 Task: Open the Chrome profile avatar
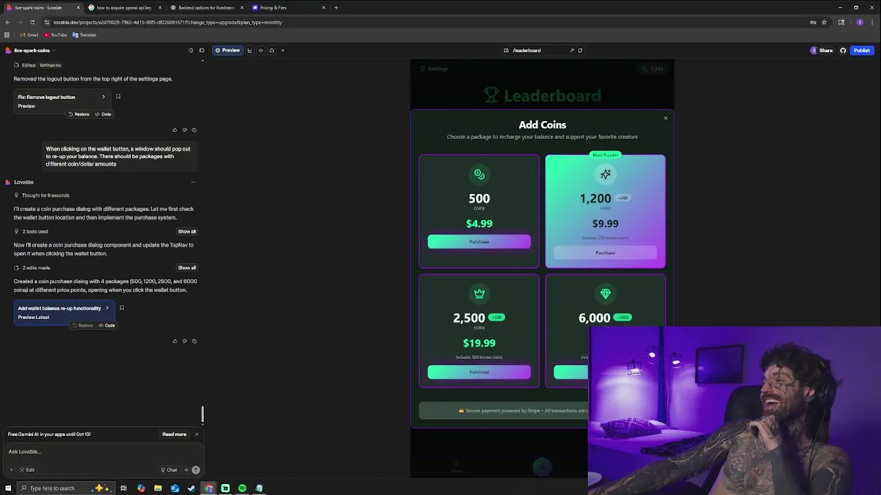[860, 22]
